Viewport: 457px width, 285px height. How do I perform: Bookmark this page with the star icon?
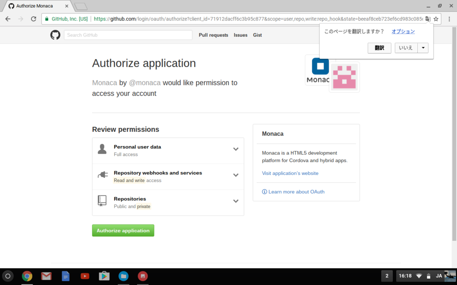click(x=436, y=19)
